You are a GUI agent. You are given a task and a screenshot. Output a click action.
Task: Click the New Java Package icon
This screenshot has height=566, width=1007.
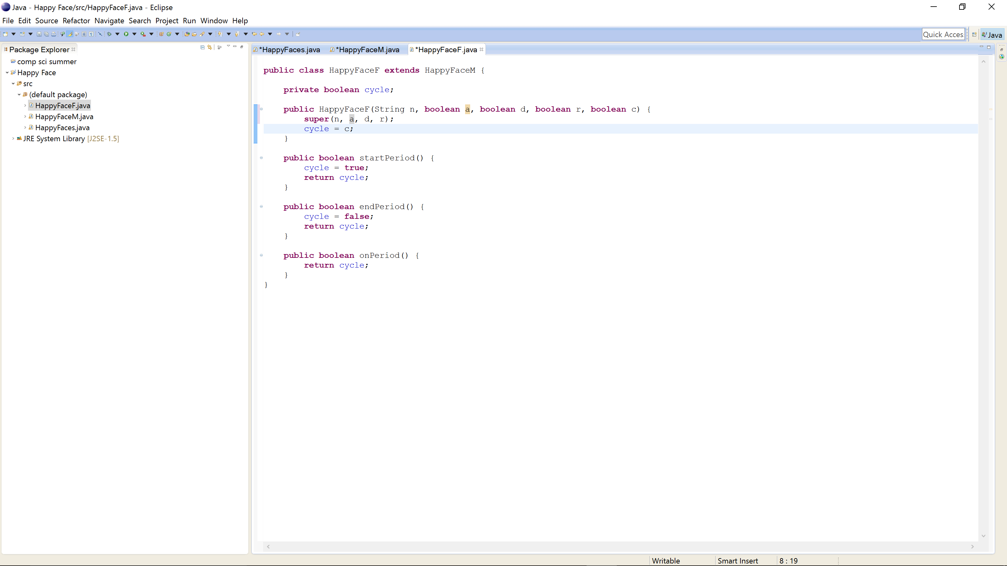[x=161, y=34]
